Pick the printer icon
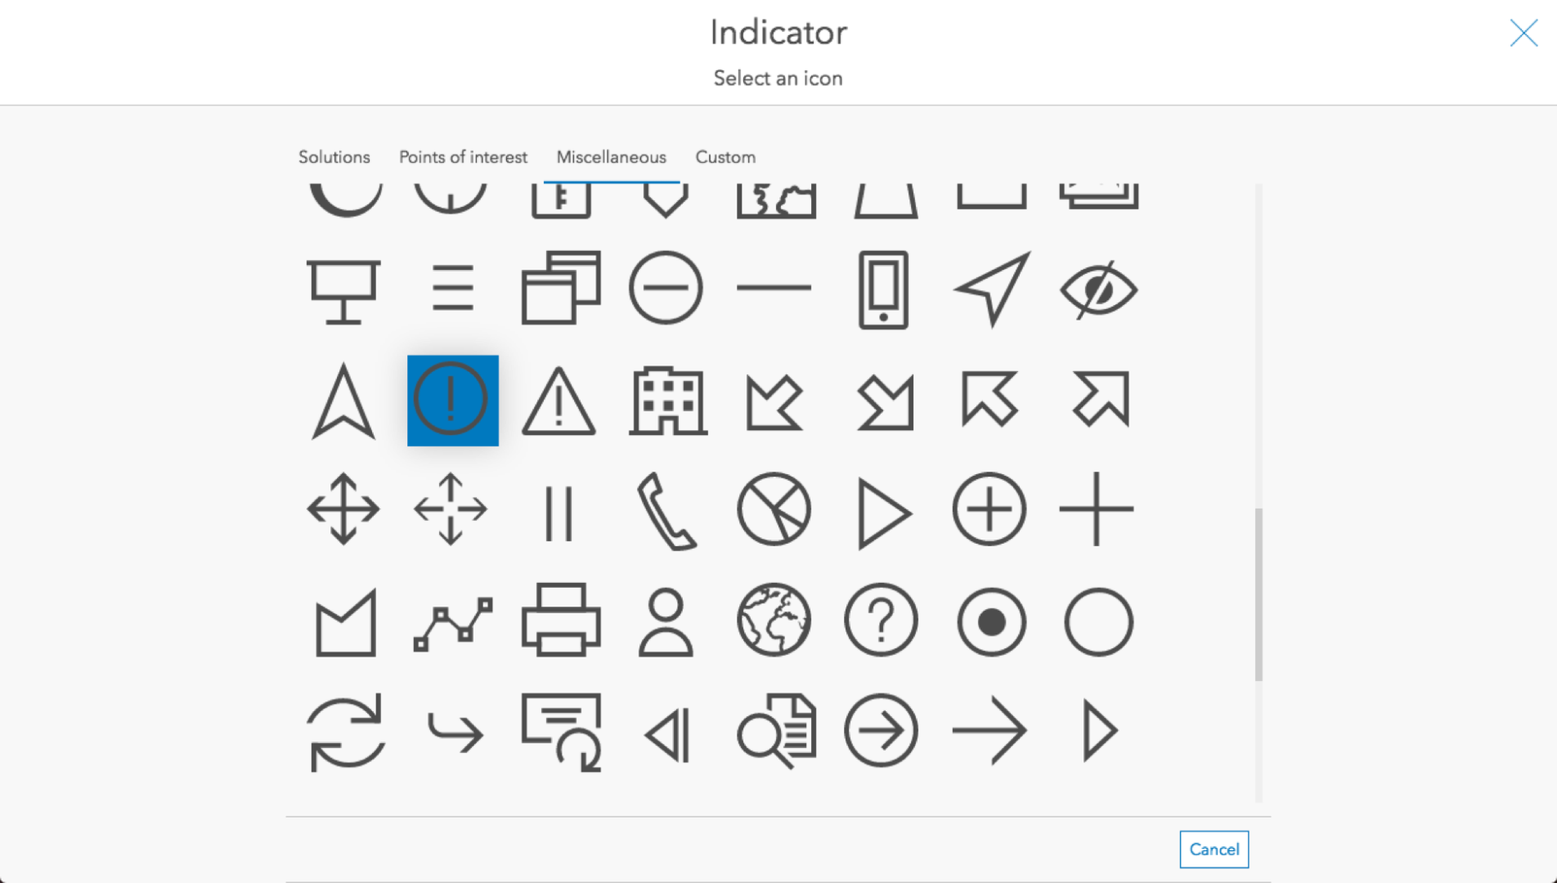The width and height of the screenshot is (1557, 883). (x=561, y=620)
